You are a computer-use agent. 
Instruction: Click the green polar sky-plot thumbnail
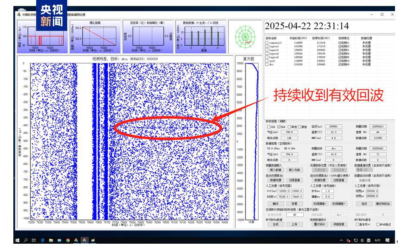245,37
